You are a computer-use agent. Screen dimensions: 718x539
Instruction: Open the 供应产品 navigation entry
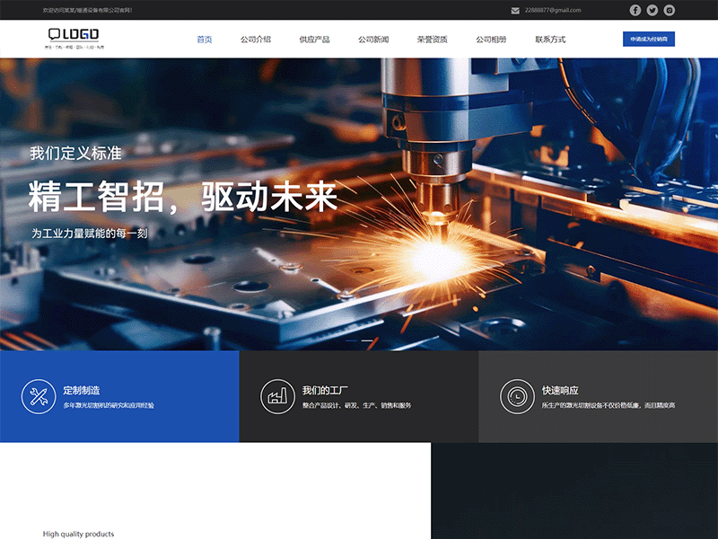[x=313, y=39]
